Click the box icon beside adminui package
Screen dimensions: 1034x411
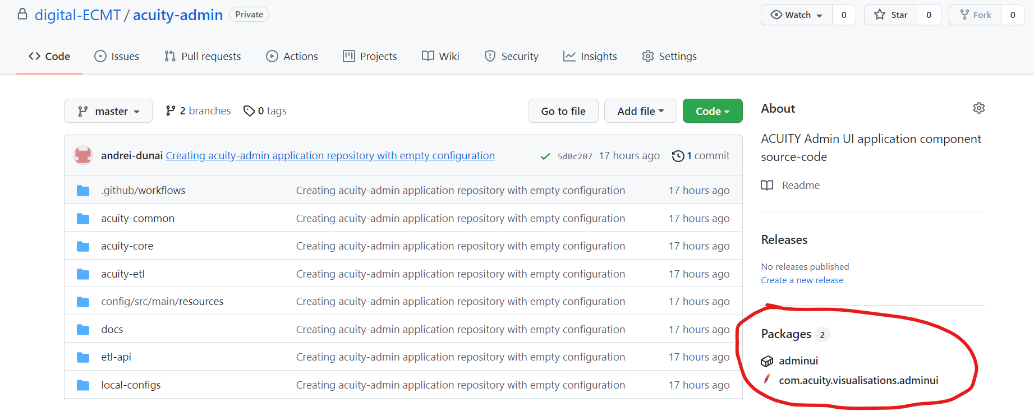[x=767, y=361]
